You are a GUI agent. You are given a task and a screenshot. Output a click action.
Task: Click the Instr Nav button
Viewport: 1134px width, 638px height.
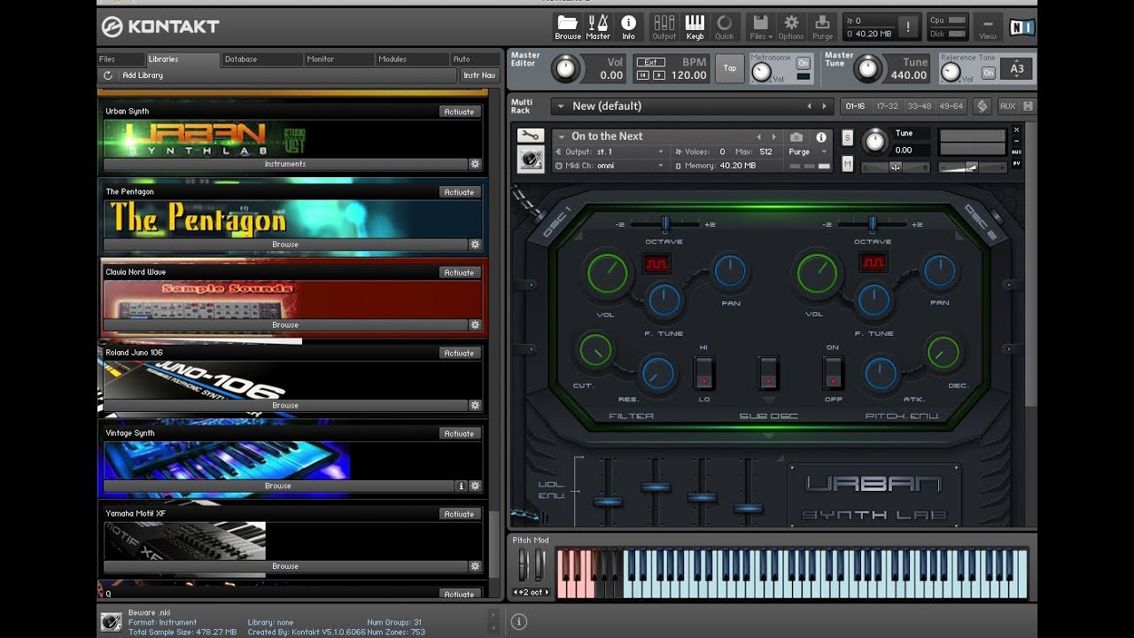pyautogui.click(x=479, y=75)
